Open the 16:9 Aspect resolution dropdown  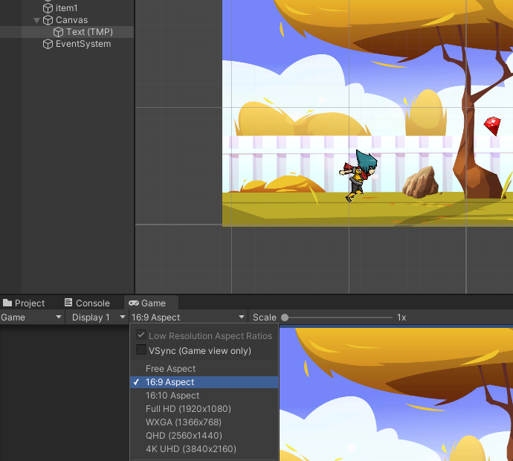188,317
